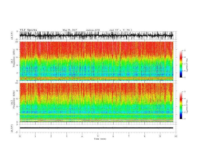
Task: Click time axis tick label '4'
Action: click(x=82, y=136)
